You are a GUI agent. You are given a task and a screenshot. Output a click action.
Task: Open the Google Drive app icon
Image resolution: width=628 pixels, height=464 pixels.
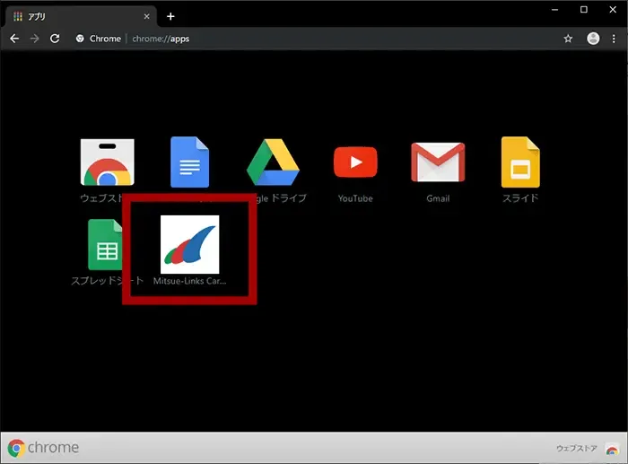(x=273, y=162)
